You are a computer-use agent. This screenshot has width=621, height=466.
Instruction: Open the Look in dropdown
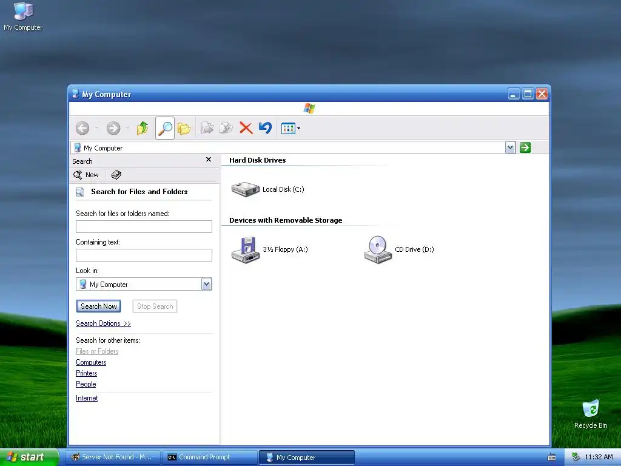[x=206, y=284]
